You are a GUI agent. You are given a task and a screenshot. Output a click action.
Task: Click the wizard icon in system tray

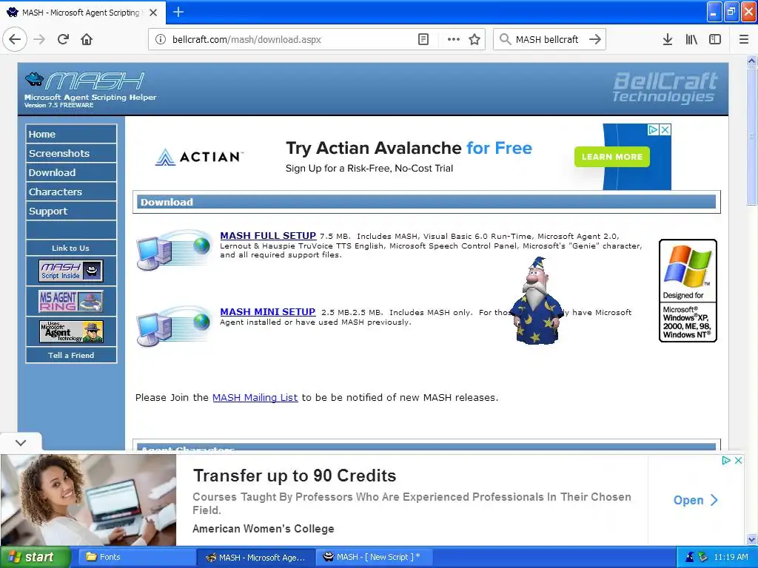point(690,557)
